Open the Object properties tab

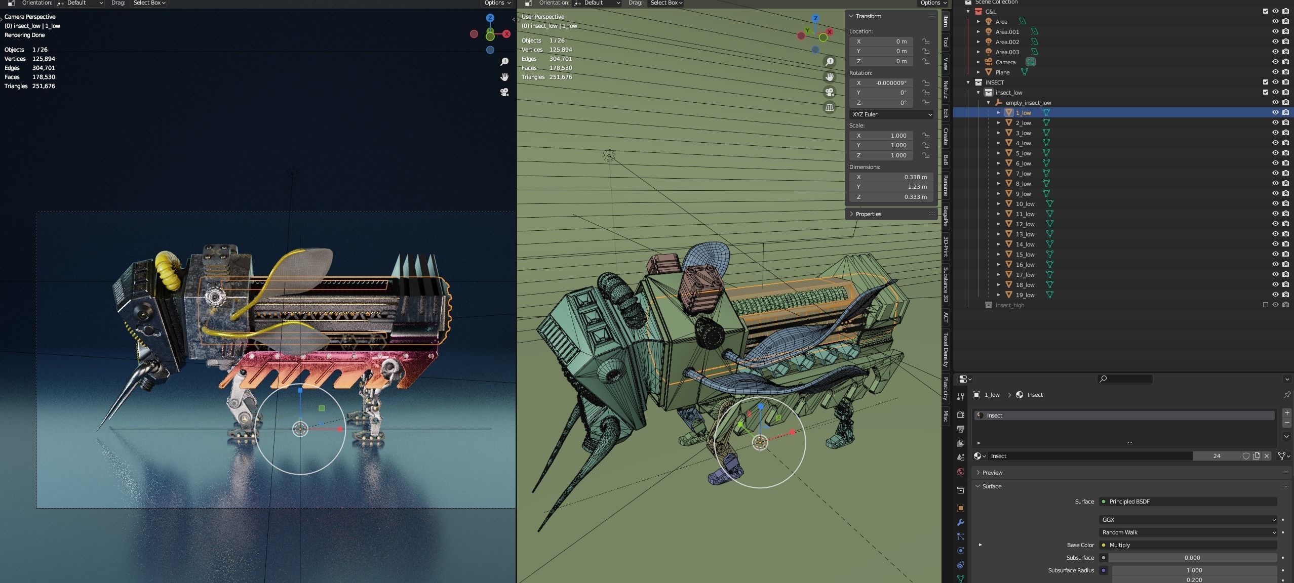[960, 508]
